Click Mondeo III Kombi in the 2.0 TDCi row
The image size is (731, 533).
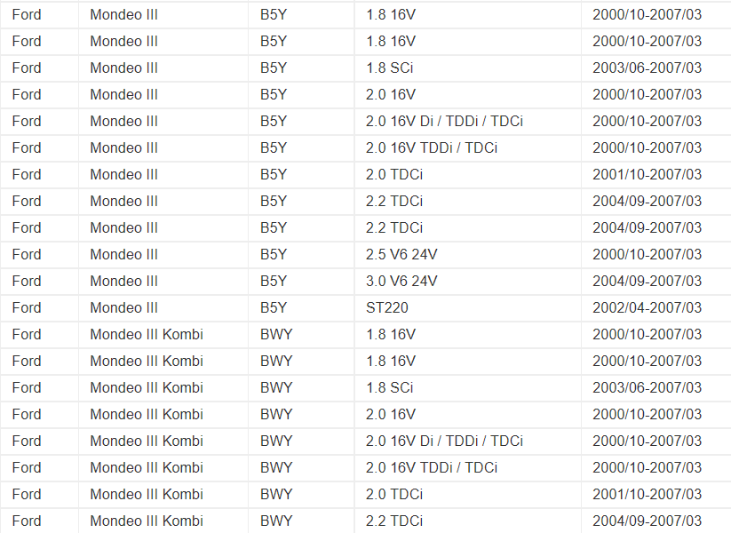[147, 494]
